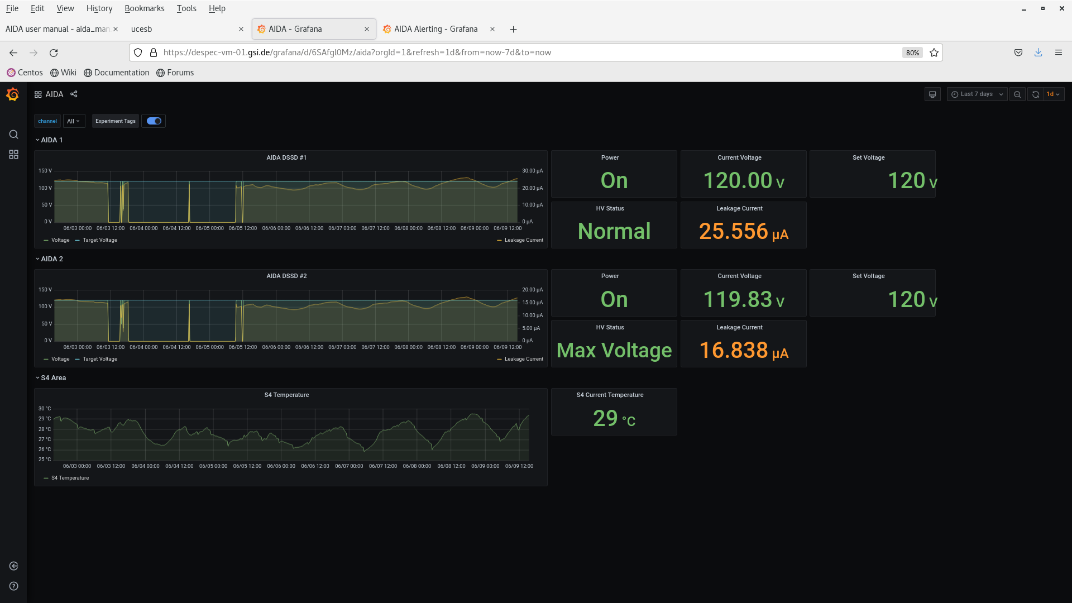Open the Last 7 days time picker
The image size is (1072, 603).
pos(977,94)
